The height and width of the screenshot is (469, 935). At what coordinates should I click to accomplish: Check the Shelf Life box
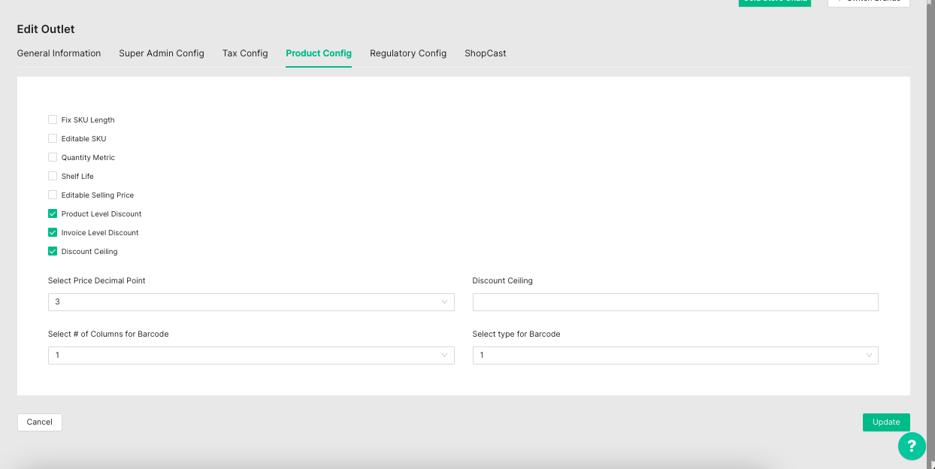point(53,176)
